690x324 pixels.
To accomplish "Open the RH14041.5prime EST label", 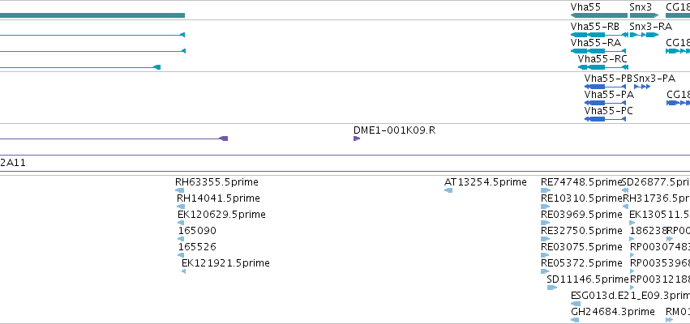I will click(x=218, y=198).
